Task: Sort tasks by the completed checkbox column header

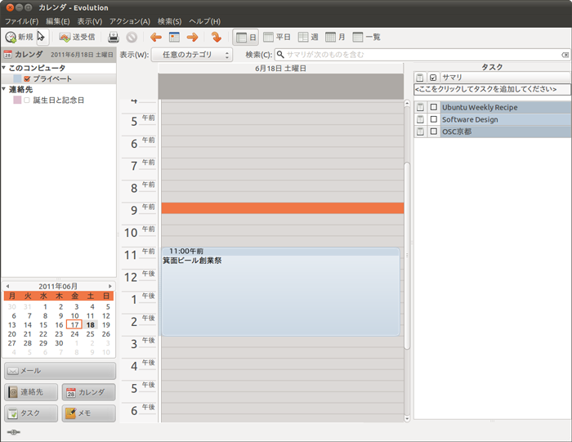Action: 433,78
